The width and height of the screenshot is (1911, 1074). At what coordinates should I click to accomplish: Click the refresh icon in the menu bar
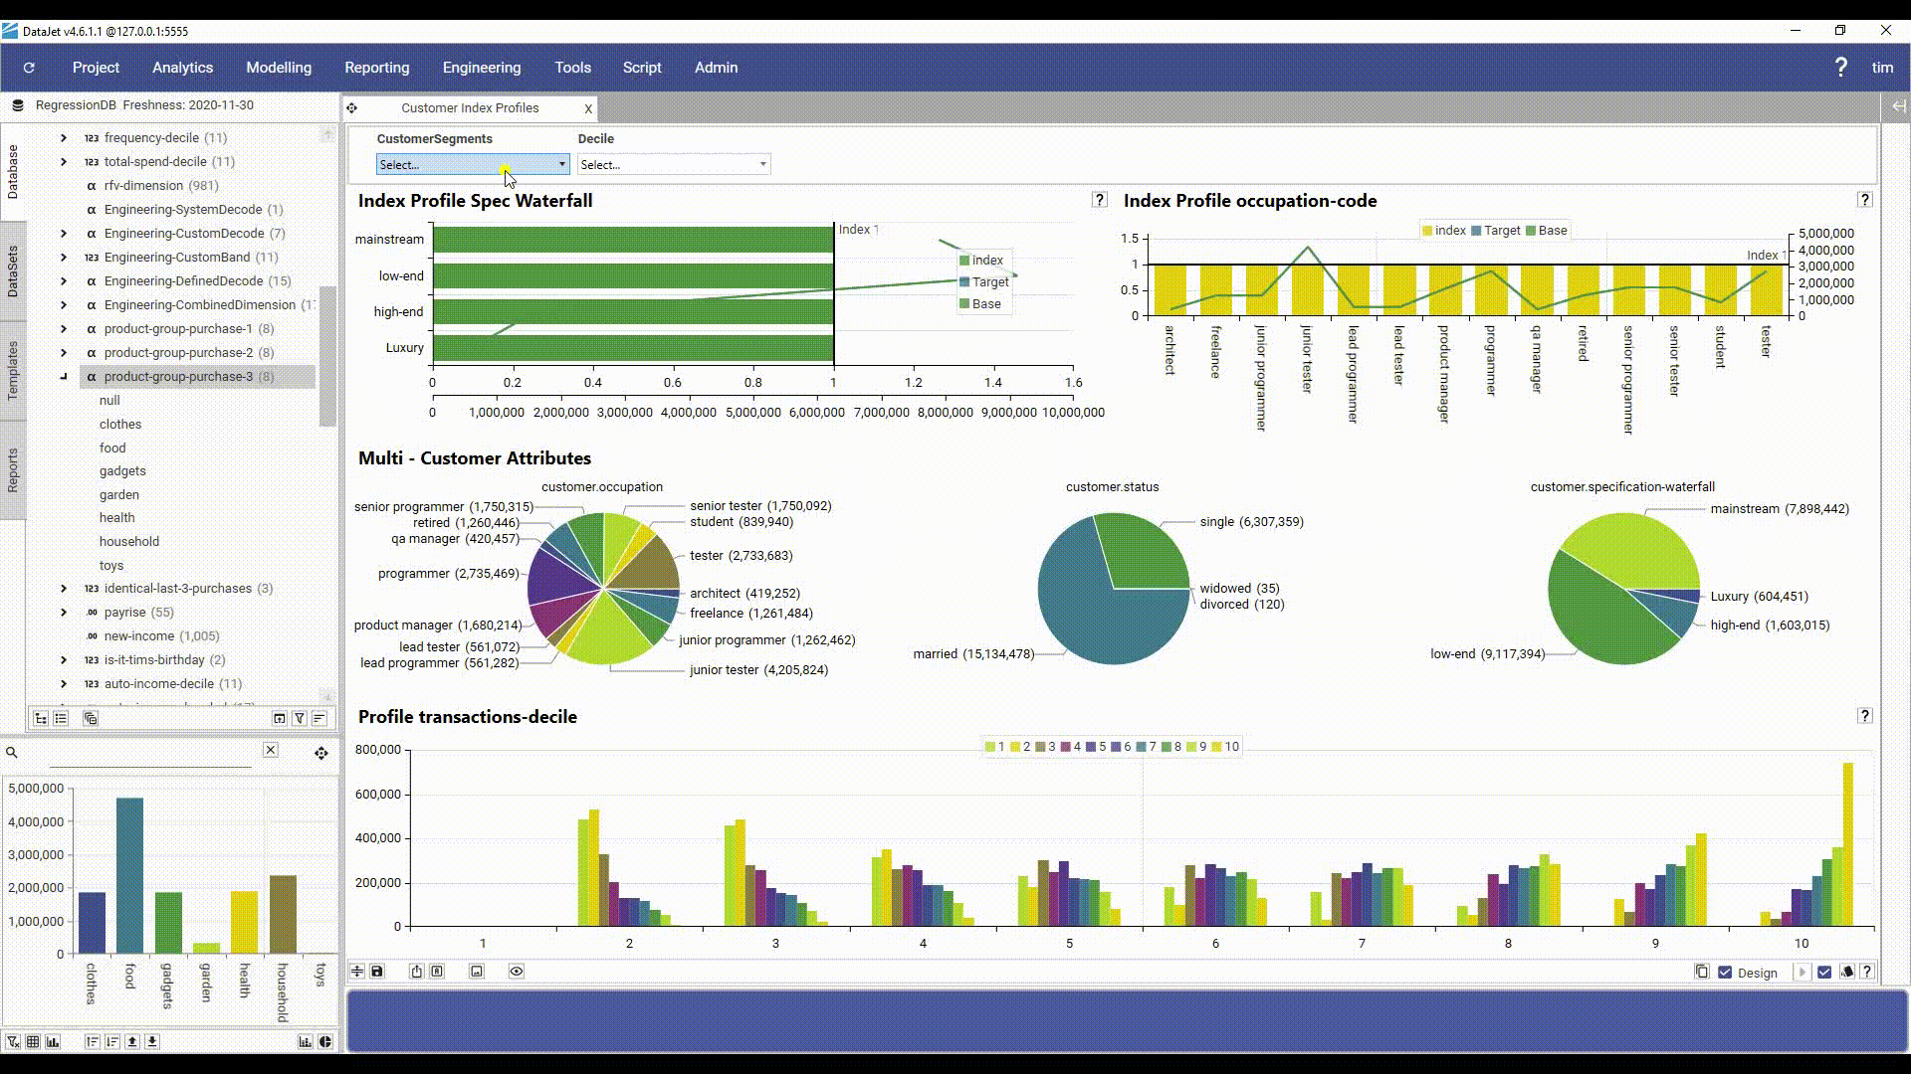(29, 68)
